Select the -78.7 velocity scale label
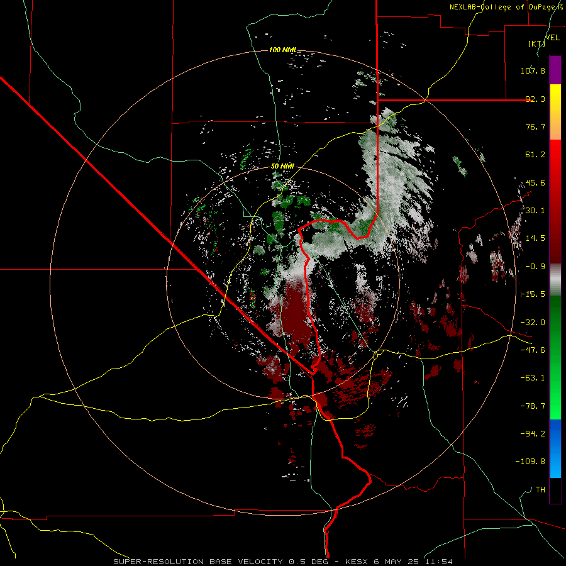The height and width of the screenshot is (566, 566). coord(533,406)
